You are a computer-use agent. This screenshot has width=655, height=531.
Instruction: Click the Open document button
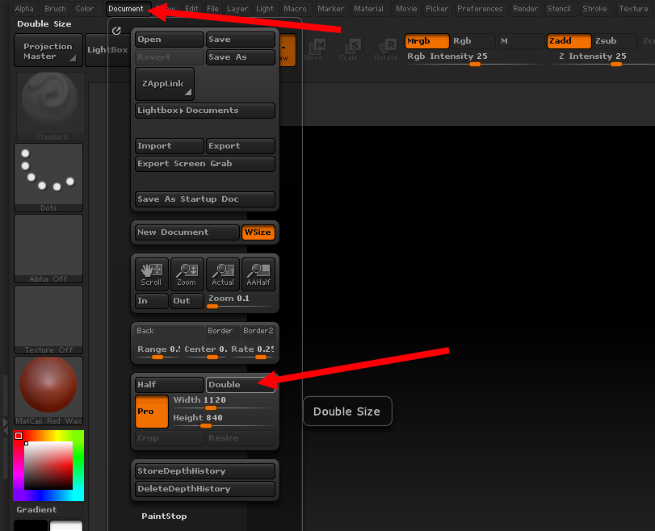[170, 40]
